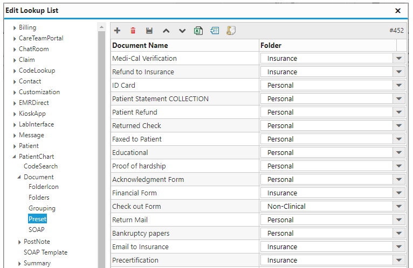Image resolution: width=413 pixels, height=268 pixels.
Task: Select the highlighted Preset item
Action: pos(37,219)
